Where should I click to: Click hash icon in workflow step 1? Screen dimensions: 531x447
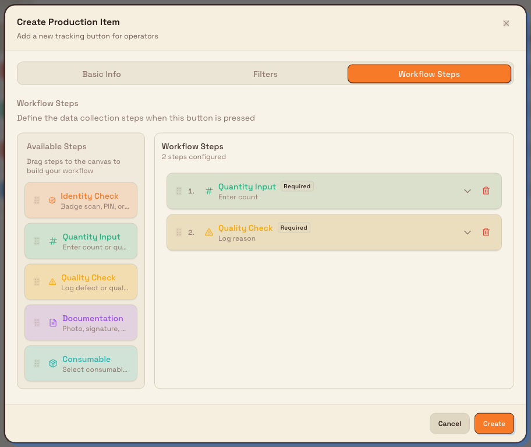pos(209,191)
